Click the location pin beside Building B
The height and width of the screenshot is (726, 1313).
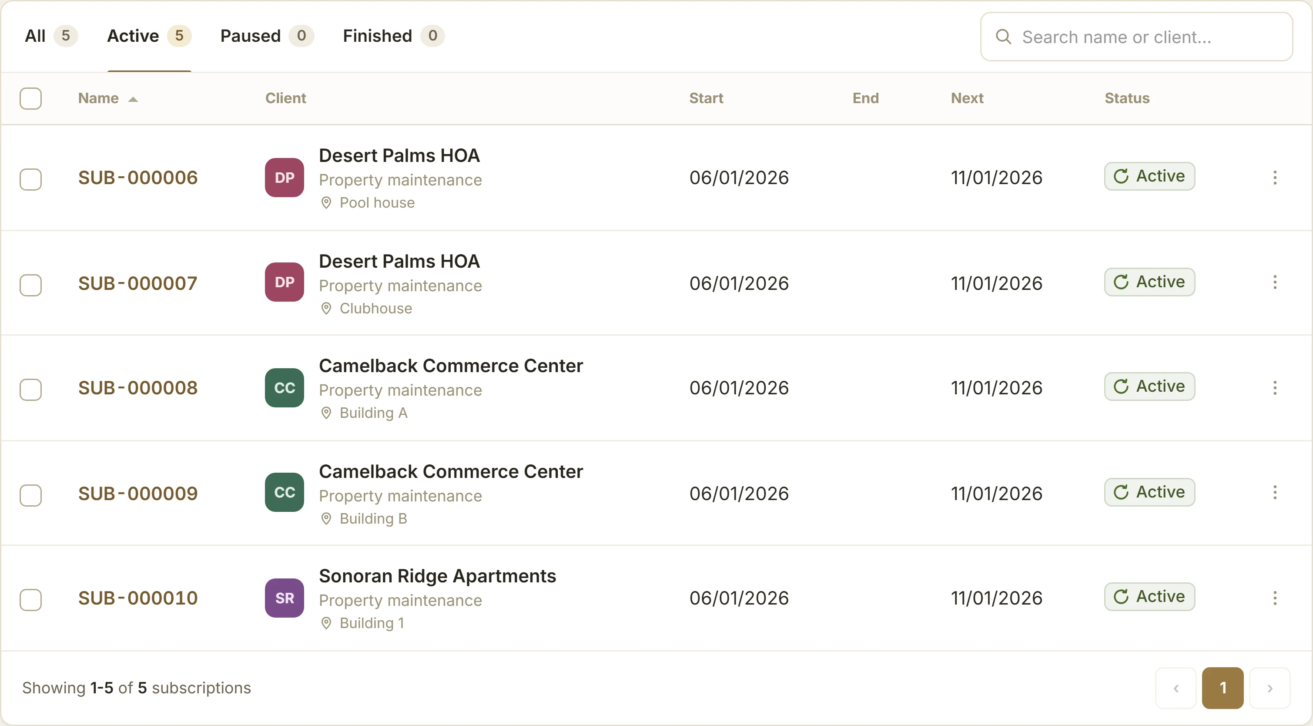(x=326, y=518)
